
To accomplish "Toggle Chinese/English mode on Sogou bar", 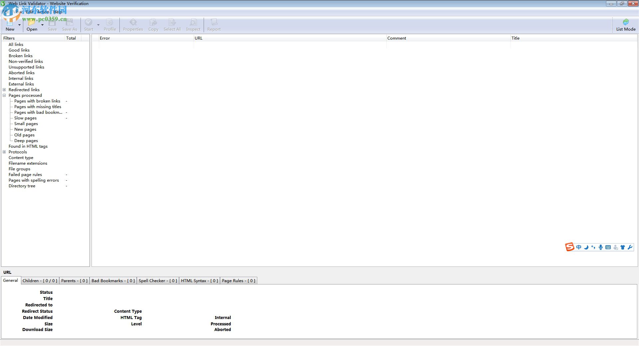I will 578,247.
